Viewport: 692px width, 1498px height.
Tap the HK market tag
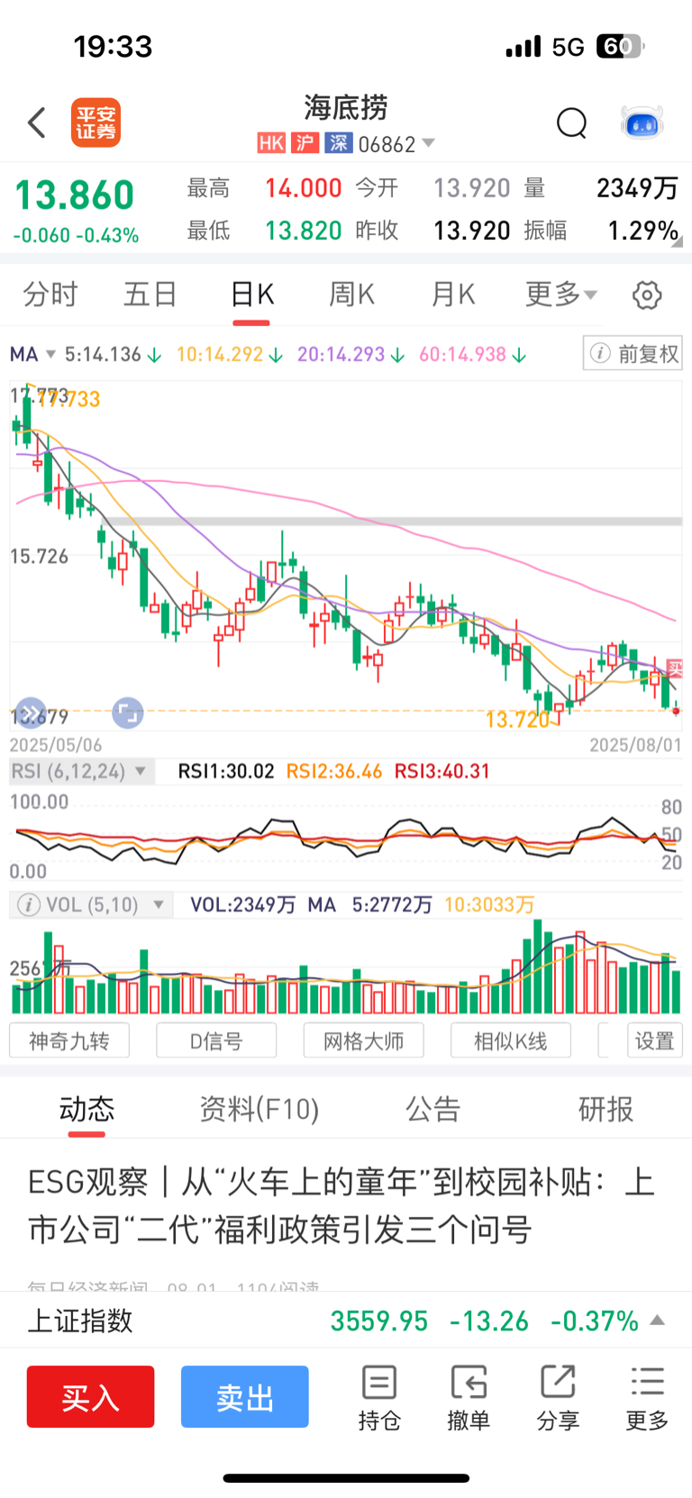[271, 143]
